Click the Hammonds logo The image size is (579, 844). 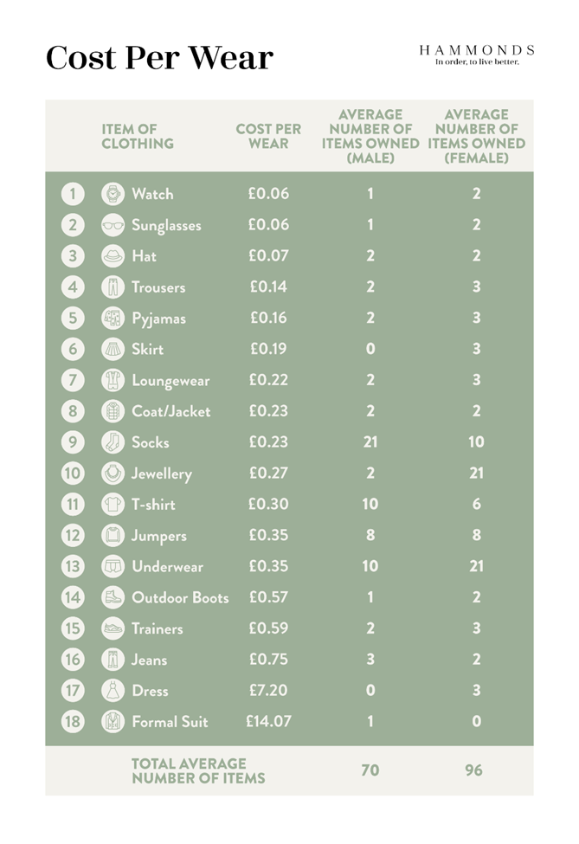click(x=476, y=55)
